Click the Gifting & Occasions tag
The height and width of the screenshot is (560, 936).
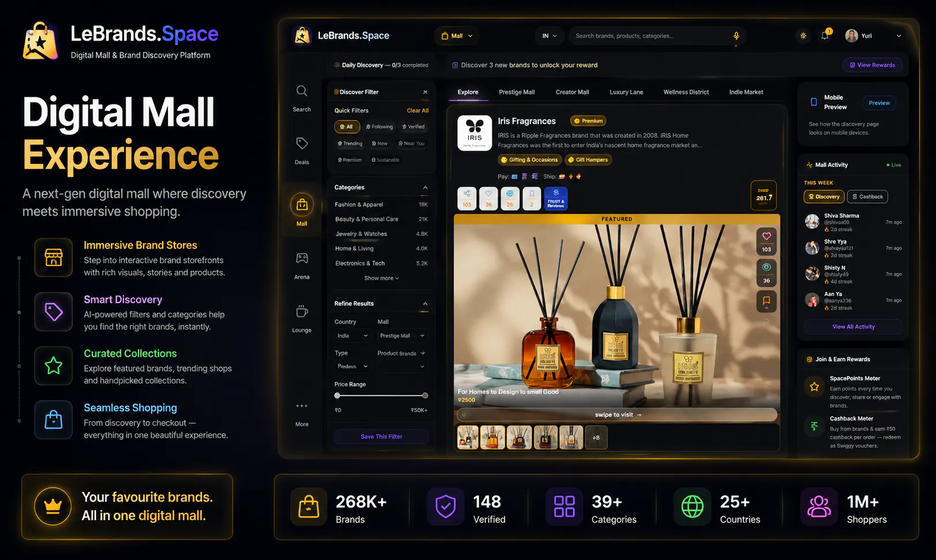pyautogui.click(x=529, y=160)
